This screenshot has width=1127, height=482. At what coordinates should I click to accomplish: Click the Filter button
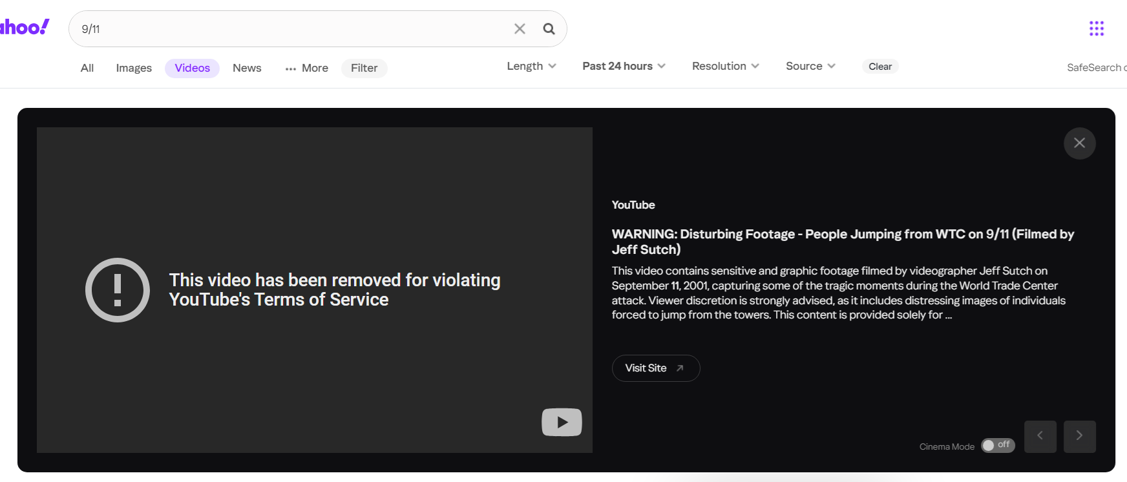[364, 68]
